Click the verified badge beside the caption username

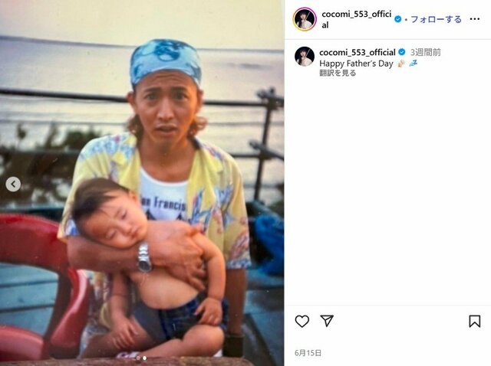tap(402, 52)
